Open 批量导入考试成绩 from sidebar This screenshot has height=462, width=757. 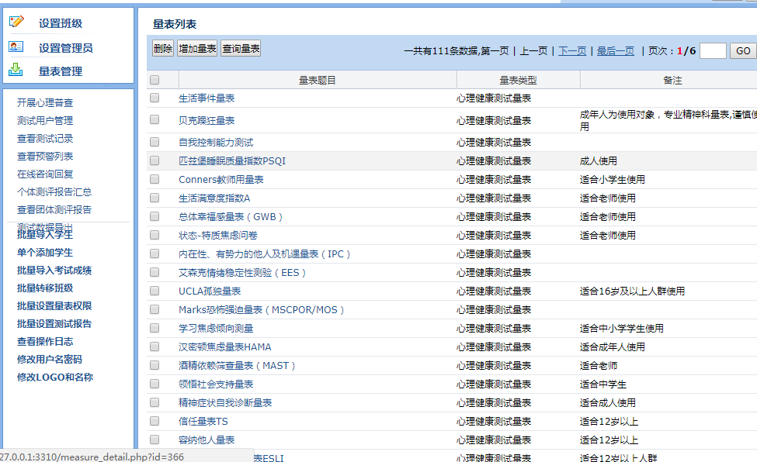(x=54, y=271)
